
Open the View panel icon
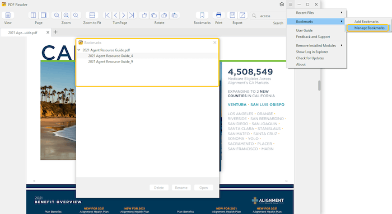coord(8,15)
